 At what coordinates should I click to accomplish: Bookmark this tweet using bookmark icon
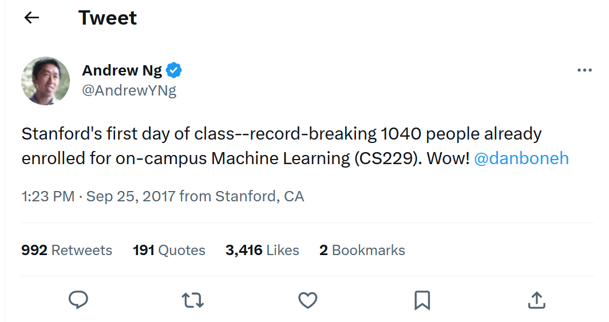[x=422, y=300]
